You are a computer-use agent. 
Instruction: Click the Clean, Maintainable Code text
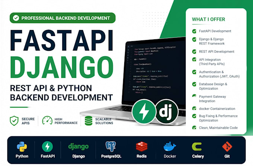[x=218, y=128]
